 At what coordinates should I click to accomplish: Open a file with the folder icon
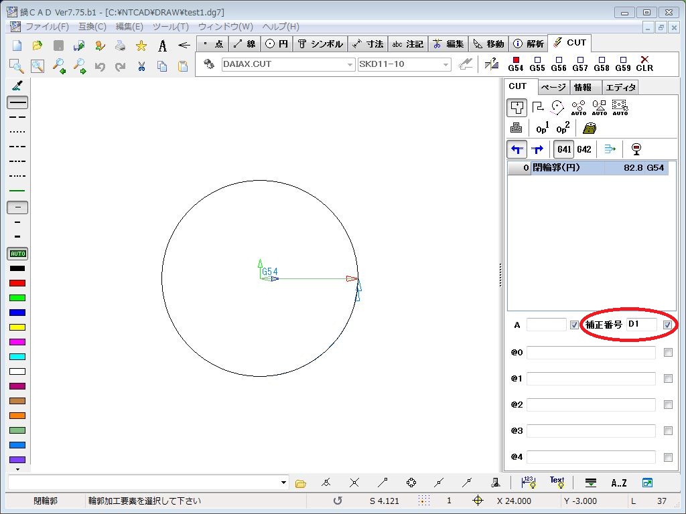tap(38, 46)
